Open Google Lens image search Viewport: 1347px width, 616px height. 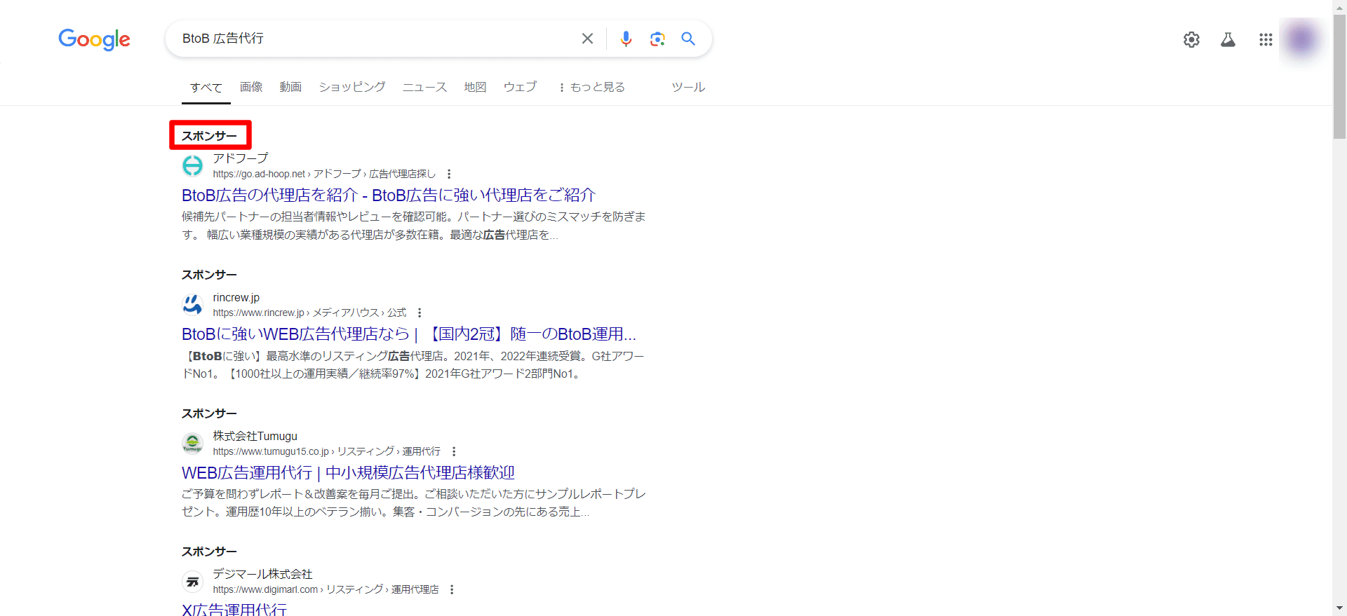[657, 39]
